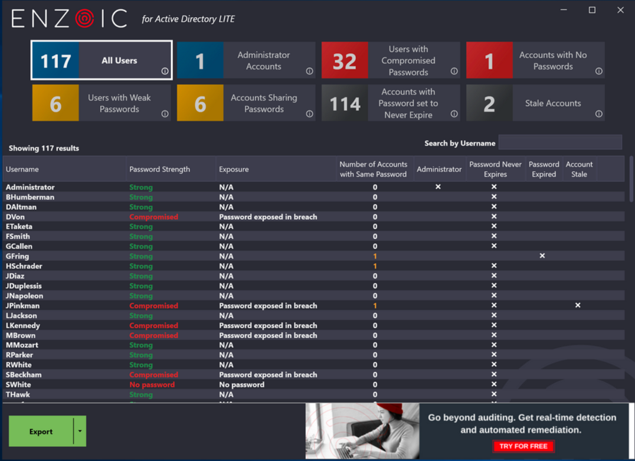The image size is (635, 461).
Task: Click Password Never Expires mark for DVon
Action: click(493, 217)
